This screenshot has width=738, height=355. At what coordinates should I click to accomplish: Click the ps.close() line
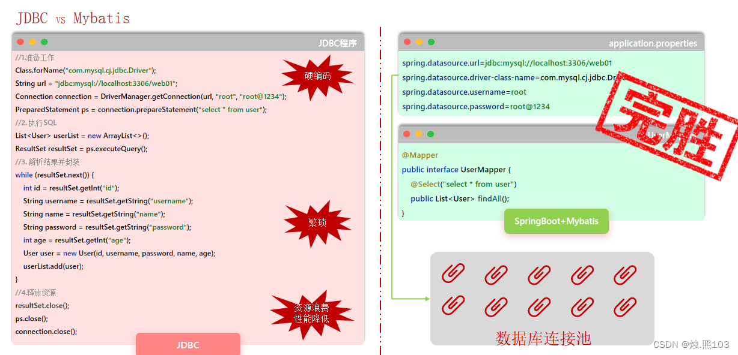32,319
